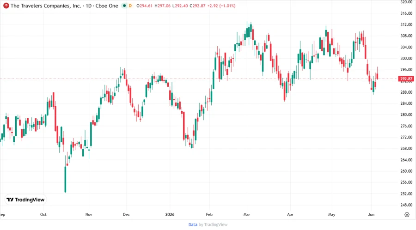The image size is (416, 230).
Task: Click the orange 'D' data indicator
Action: pyautogui.click(x=130, y=6)
